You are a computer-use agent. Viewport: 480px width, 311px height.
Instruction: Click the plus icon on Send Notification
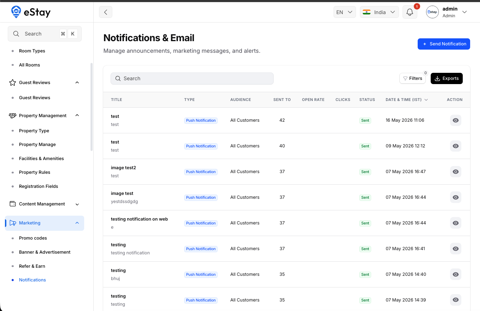click(425, 44)
